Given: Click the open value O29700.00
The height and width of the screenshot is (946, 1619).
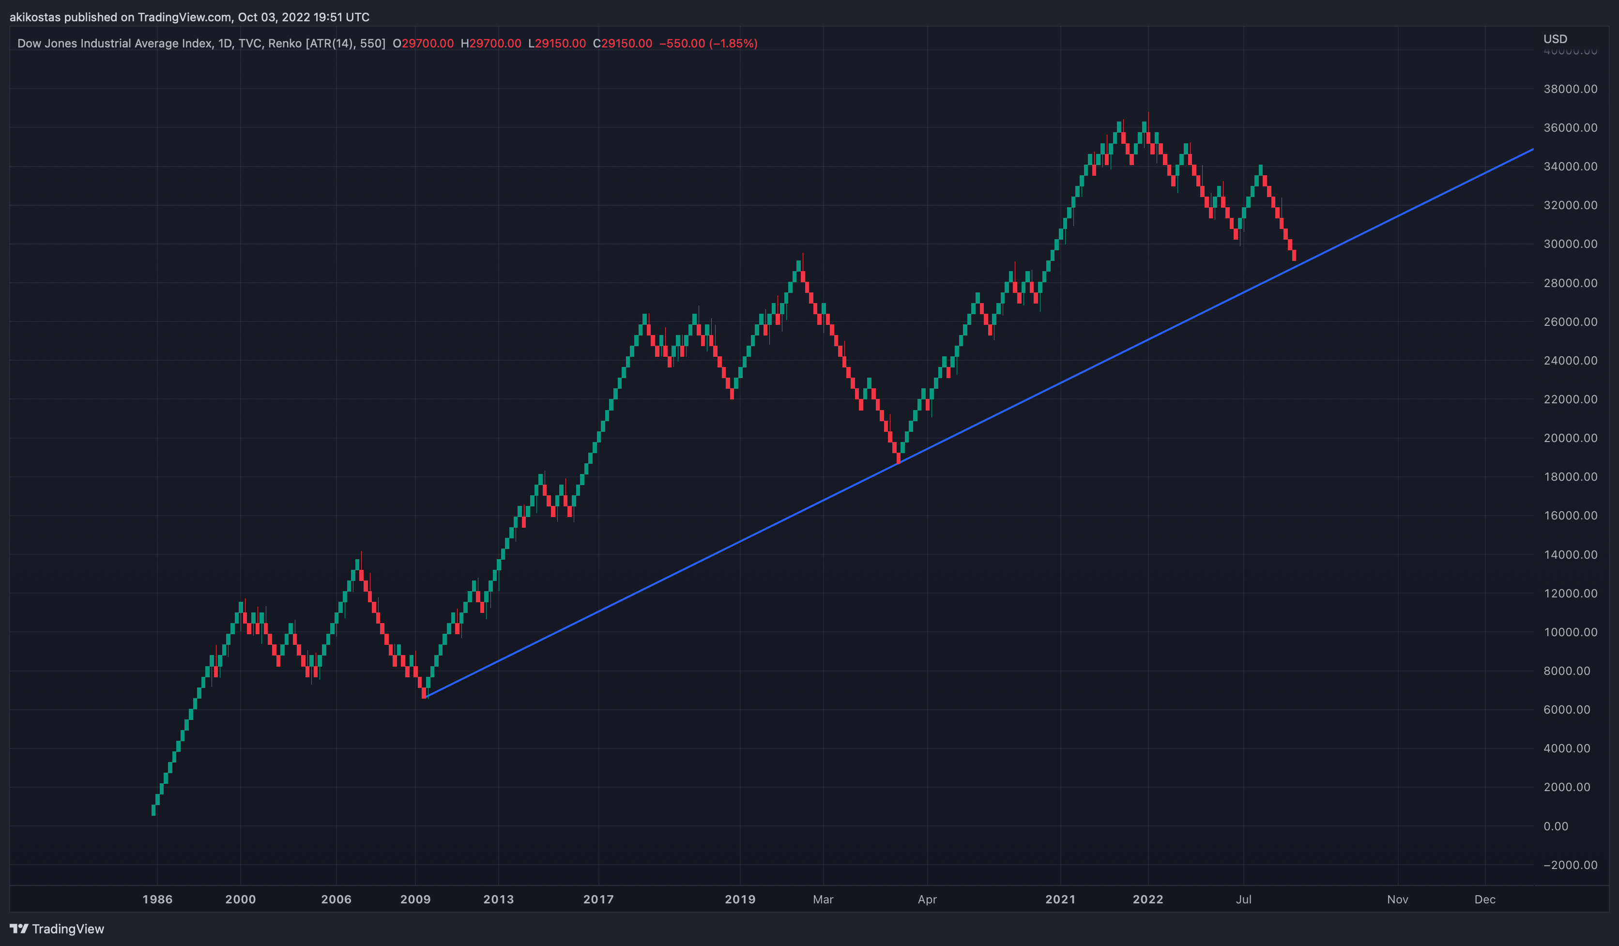Looking at the screenshot, I should (x=423, y=43).
